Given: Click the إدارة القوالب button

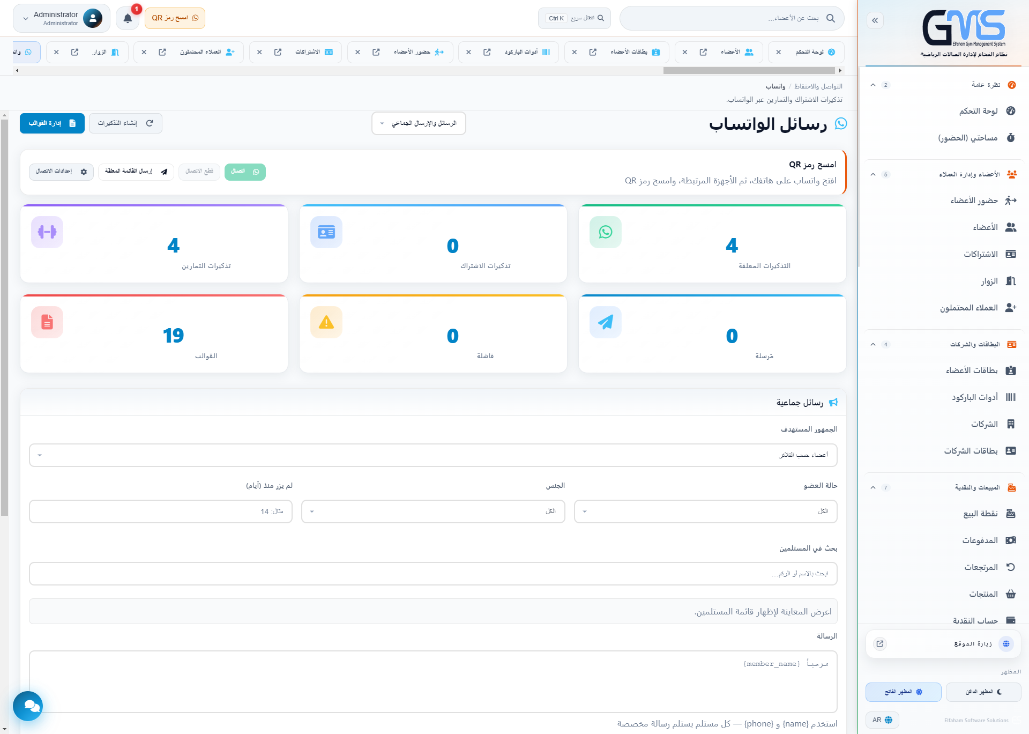Looking at the screenshot, I should tap(52, 123).
